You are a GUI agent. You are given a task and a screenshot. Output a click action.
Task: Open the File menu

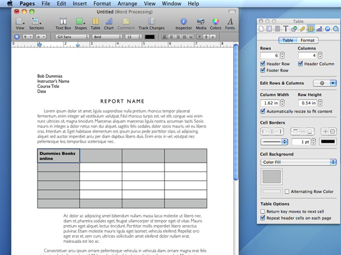pyautogui.click(x=46, y=3)
